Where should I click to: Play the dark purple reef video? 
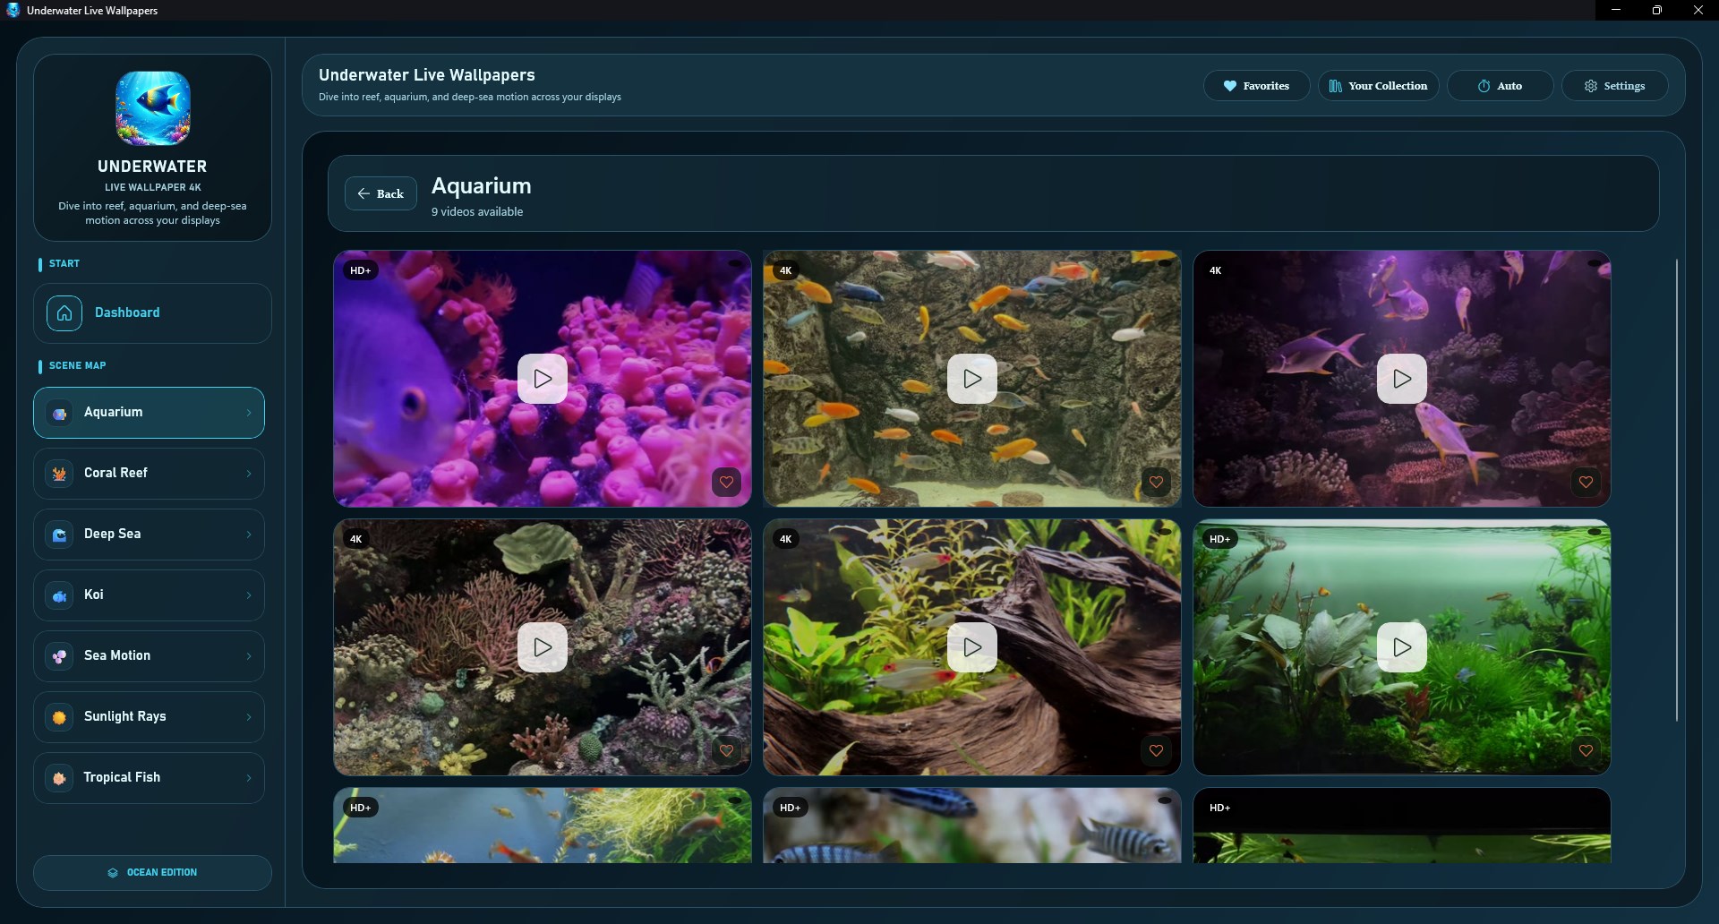1402,379
